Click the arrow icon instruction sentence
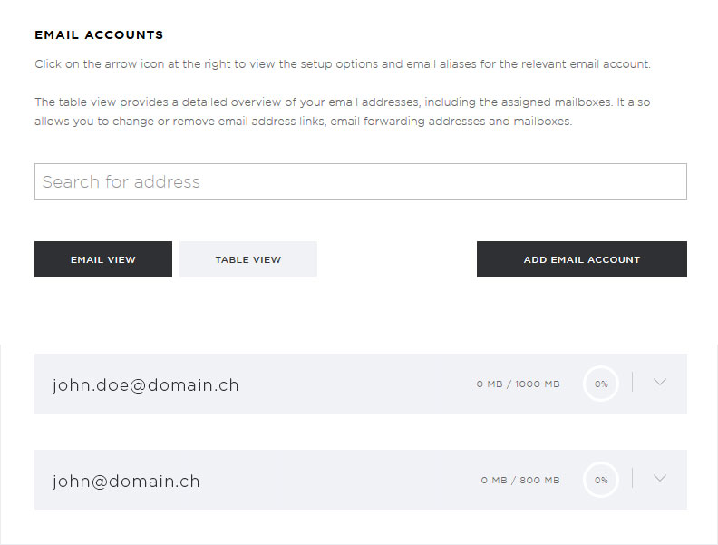This screenshot has height=545, width=718. pos(343,63)
